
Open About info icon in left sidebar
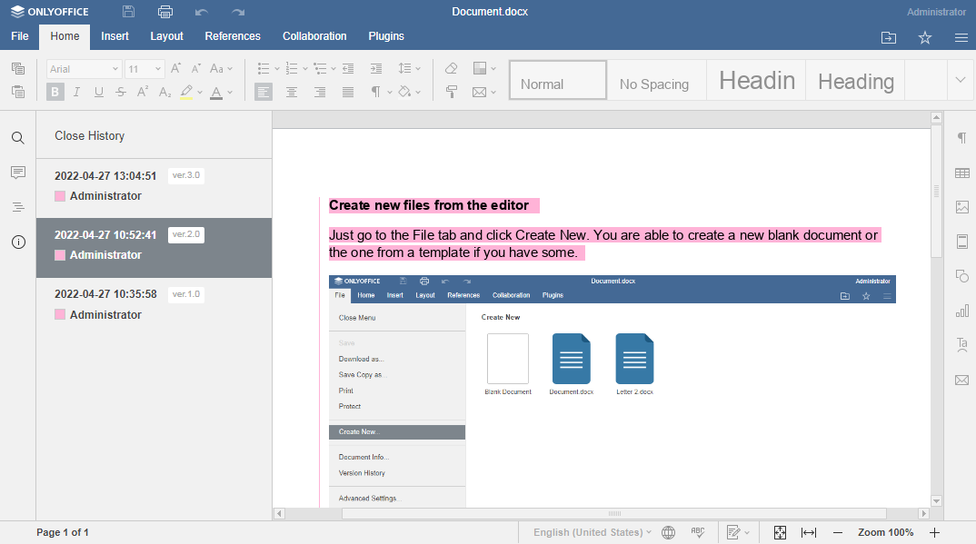pos(18,242)
